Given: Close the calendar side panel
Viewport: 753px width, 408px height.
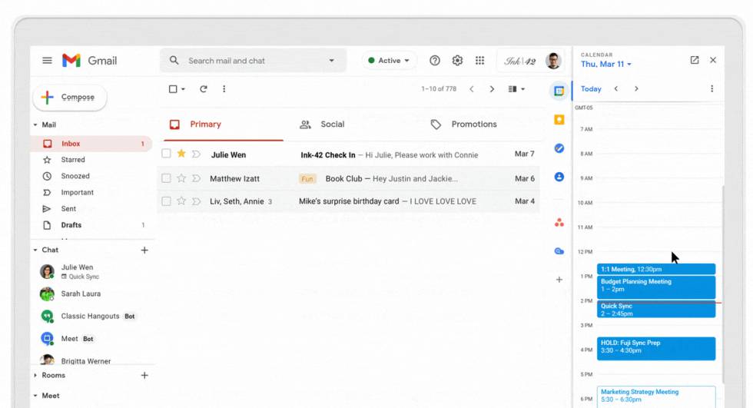Looking at the screenshot, I should [x=713, y=60].
